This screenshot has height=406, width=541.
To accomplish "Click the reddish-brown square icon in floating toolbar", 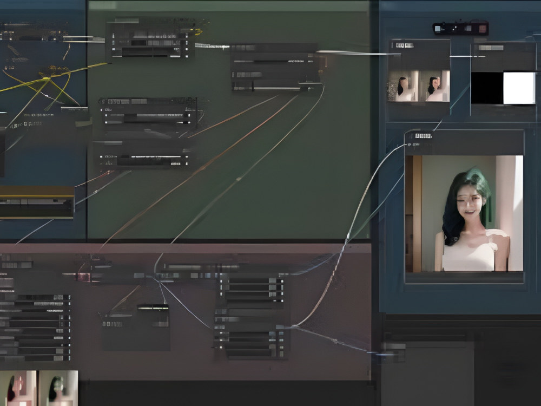I will pos(483,29).
